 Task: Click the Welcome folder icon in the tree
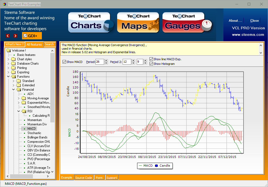pos(8,50)
